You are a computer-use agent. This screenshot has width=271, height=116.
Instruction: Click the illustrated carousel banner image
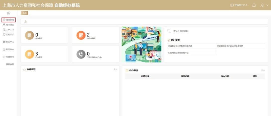141,44
